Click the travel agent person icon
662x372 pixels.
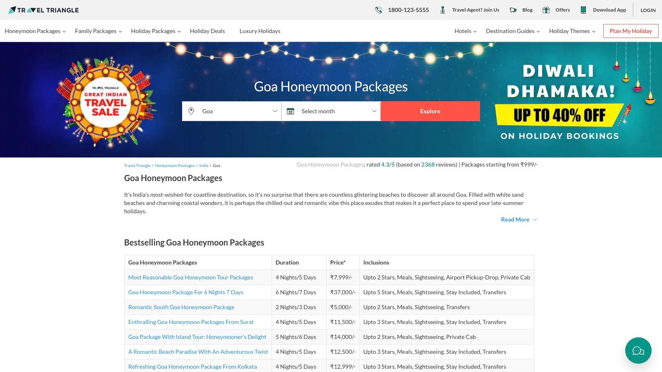(443, 10)
